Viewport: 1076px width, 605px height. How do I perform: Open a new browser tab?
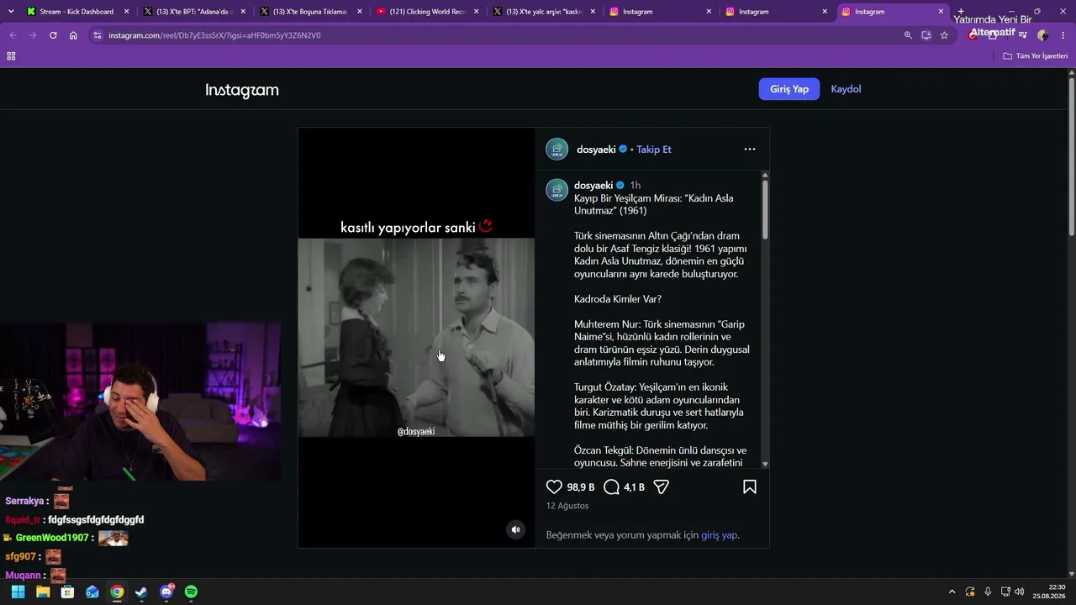tap(961, 12)
